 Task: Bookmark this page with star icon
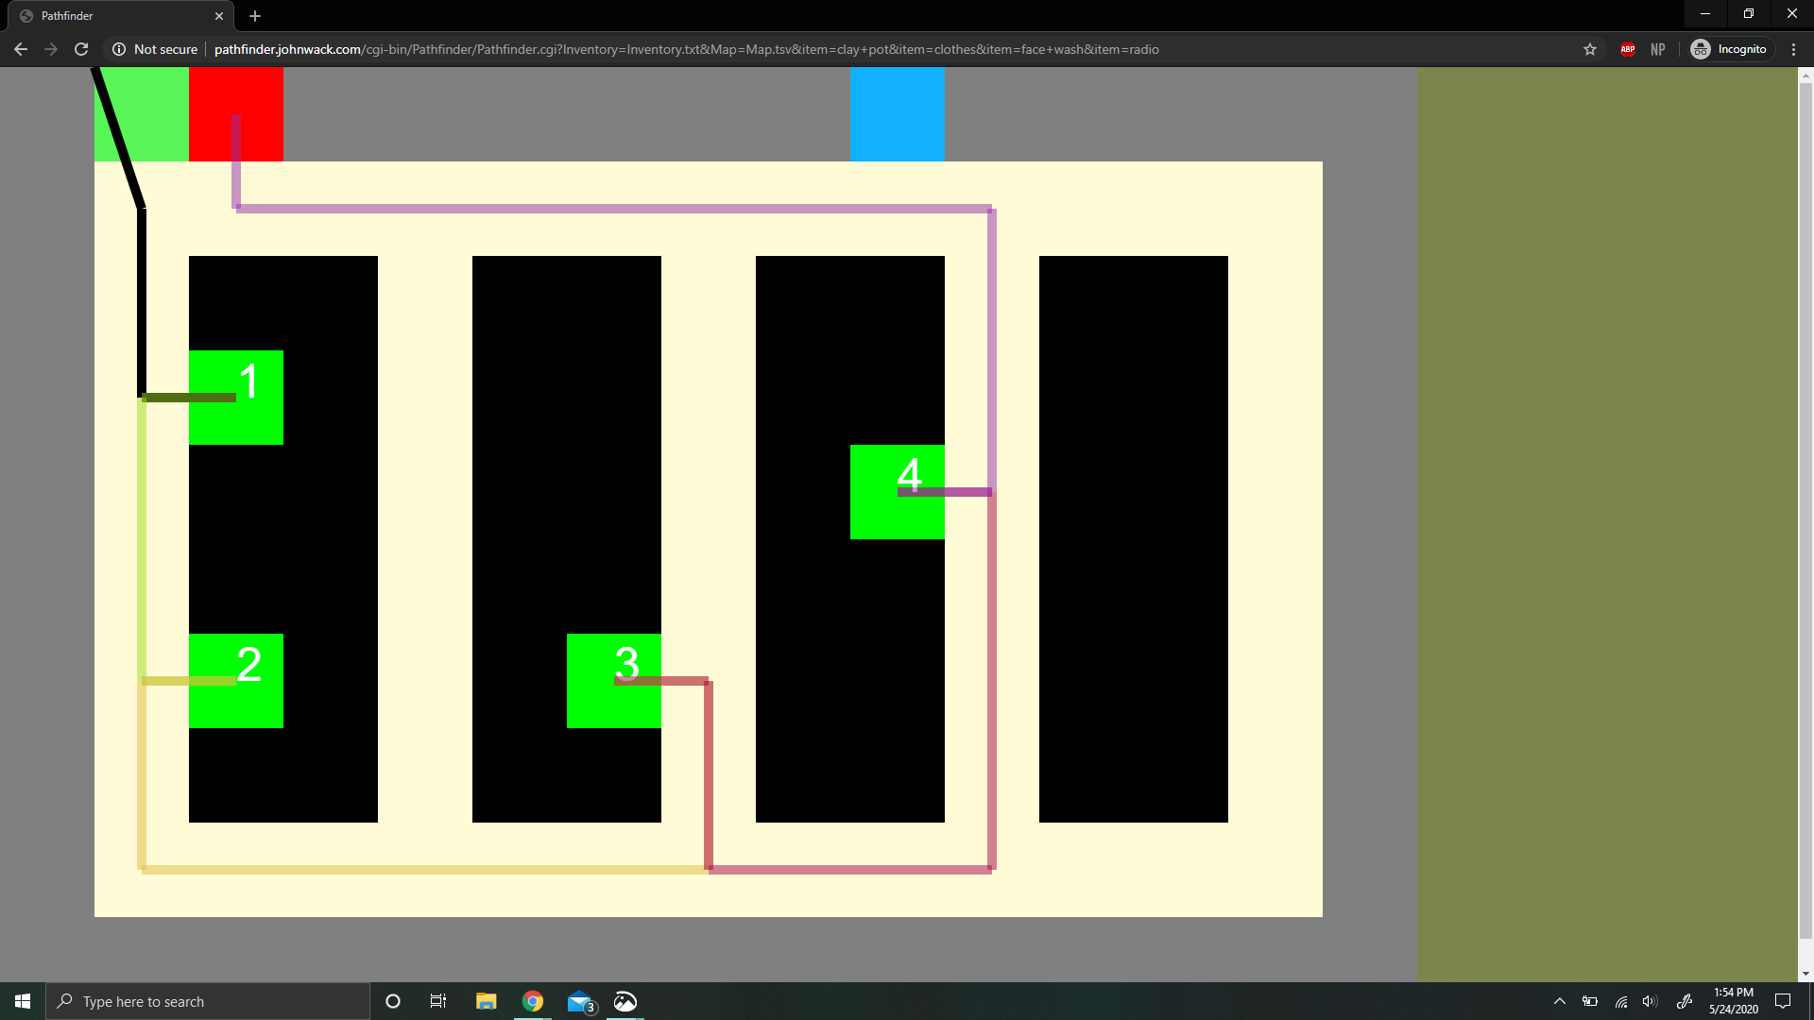click(1590, 49)
